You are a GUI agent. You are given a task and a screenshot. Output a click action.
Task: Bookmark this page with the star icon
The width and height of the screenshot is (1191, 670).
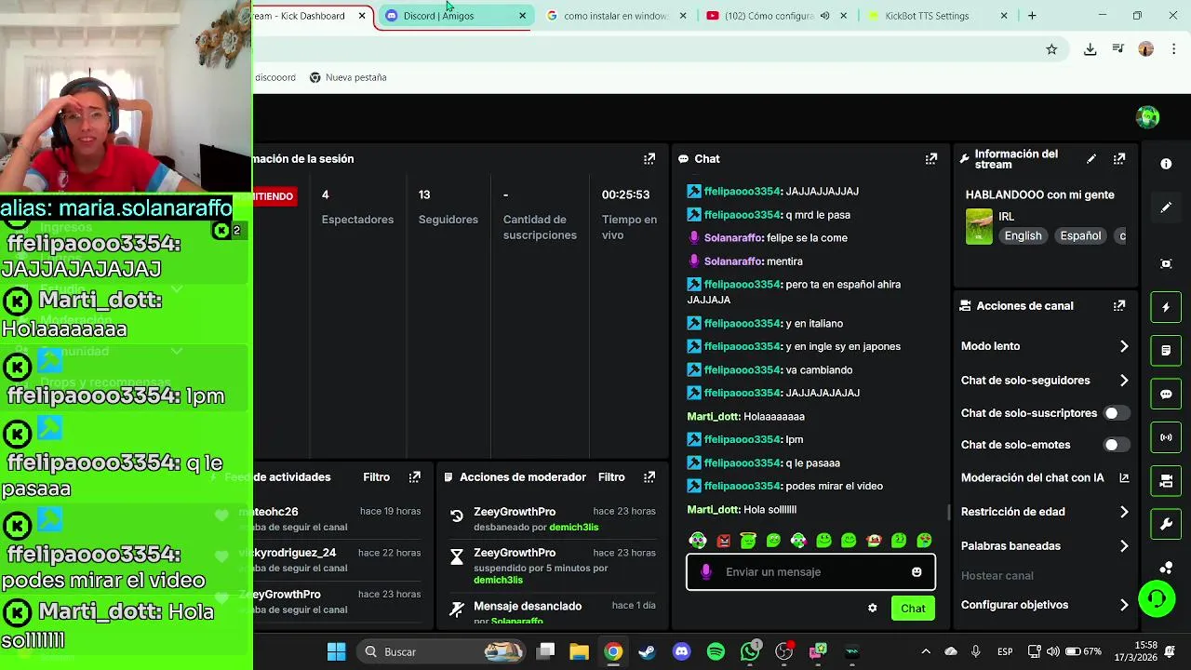tap(1051, 49)
